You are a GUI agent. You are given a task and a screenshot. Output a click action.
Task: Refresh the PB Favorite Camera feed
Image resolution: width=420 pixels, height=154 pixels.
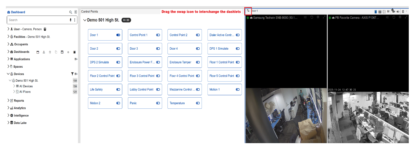point(394,17)
